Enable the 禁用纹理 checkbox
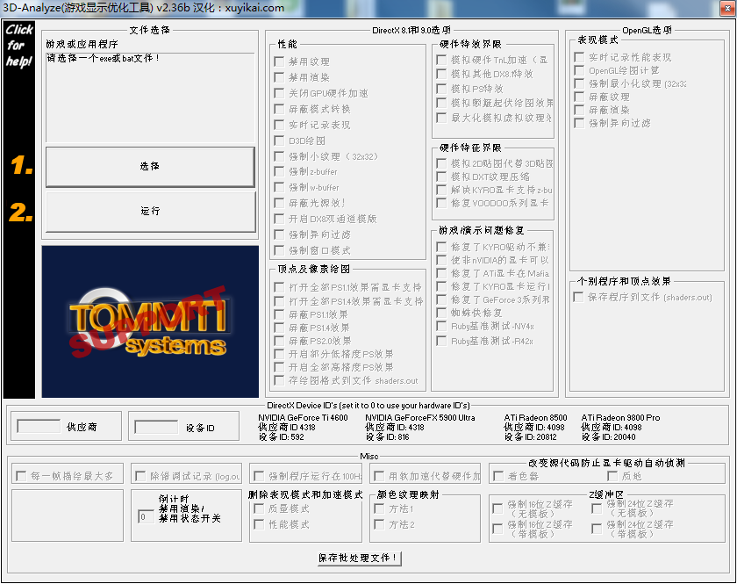The image size is (737, 584). coord(279,61)
